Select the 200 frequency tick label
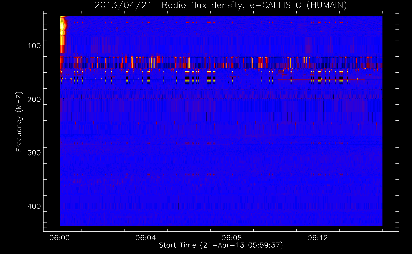412x254 pixels. (34, 99)
